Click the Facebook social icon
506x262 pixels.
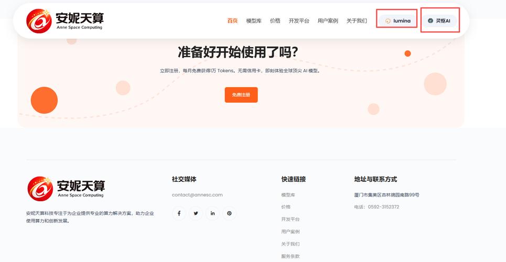coord(179,213)
